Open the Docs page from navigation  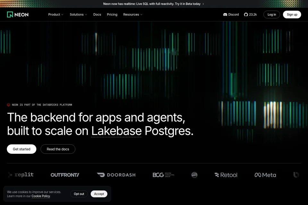tap(97, 14)
